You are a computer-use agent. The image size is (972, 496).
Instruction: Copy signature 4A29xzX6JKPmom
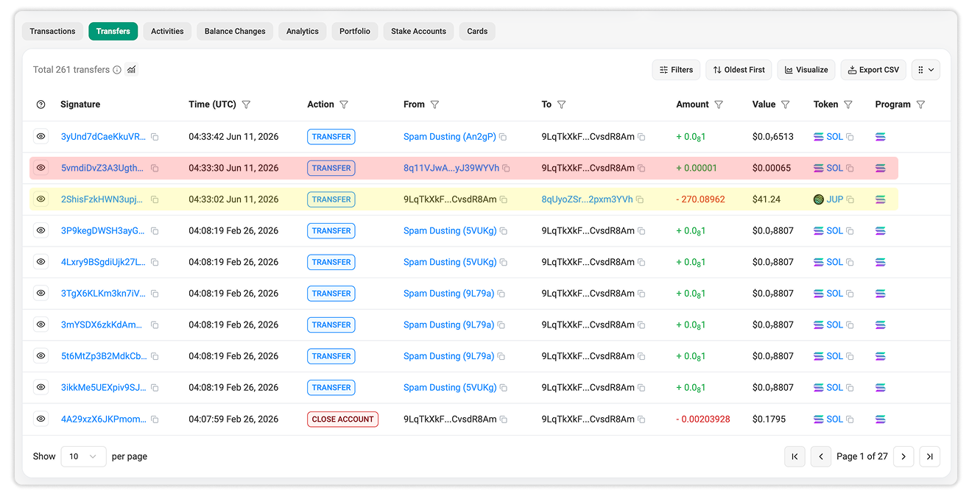(155, 419)
